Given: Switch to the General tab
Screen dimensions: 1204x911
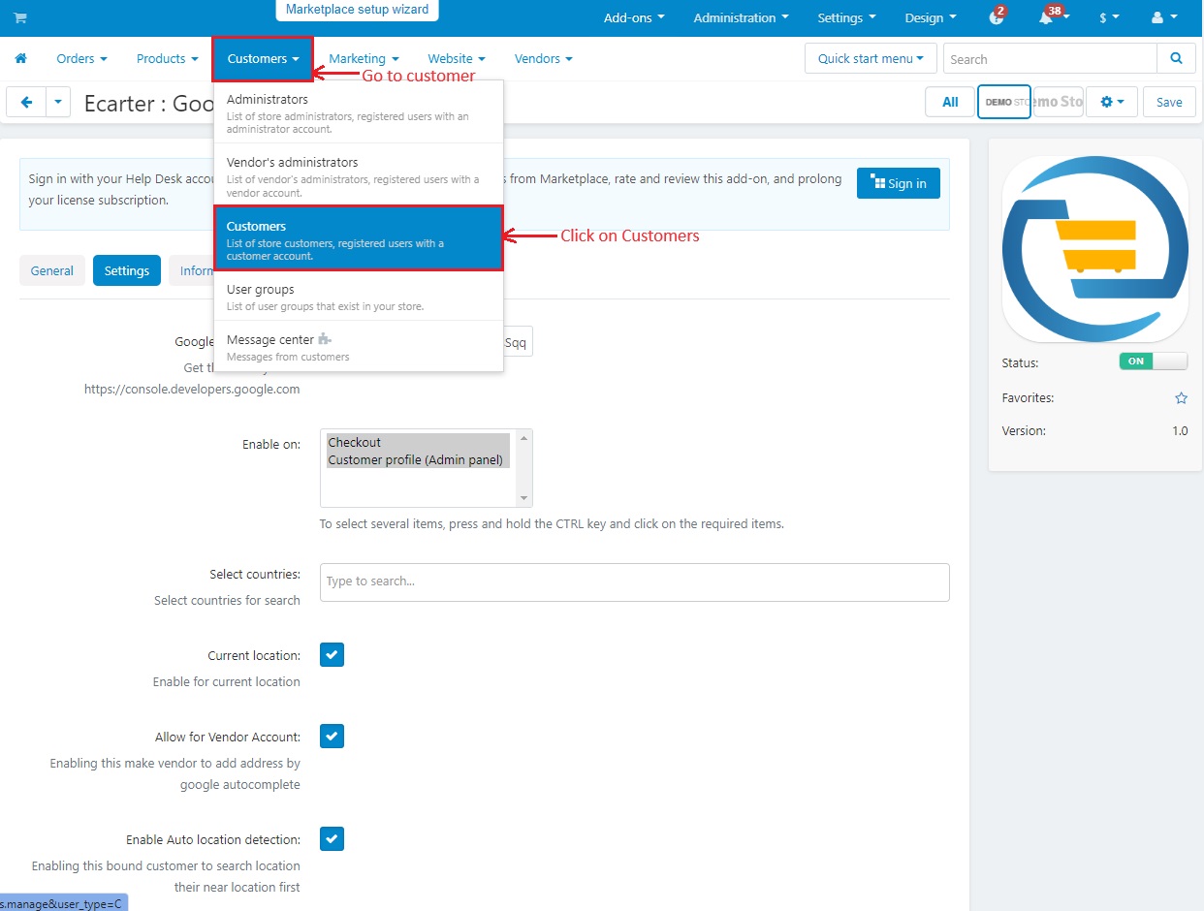Looking at the screenshot, I should click(52, 270).
